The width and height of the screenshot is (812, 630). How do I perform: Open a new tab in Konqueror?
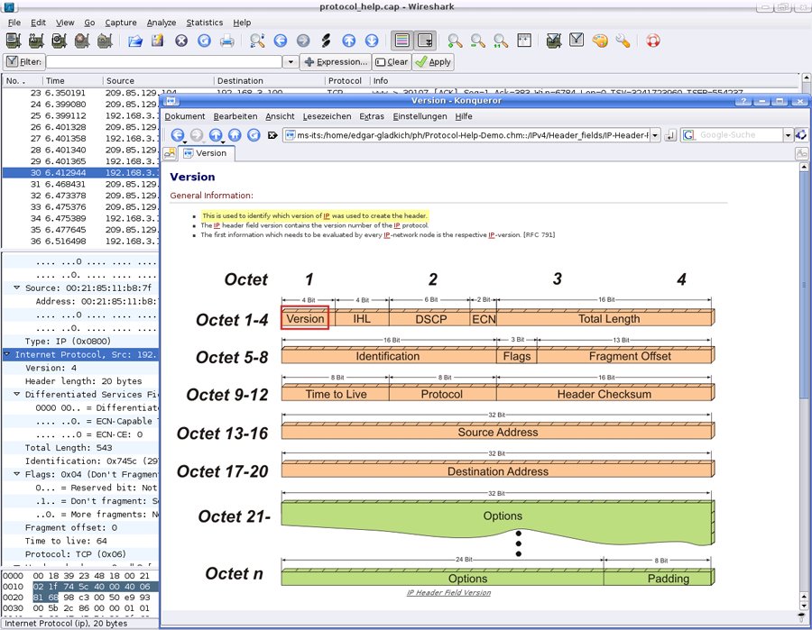click(x=170, y=153)
